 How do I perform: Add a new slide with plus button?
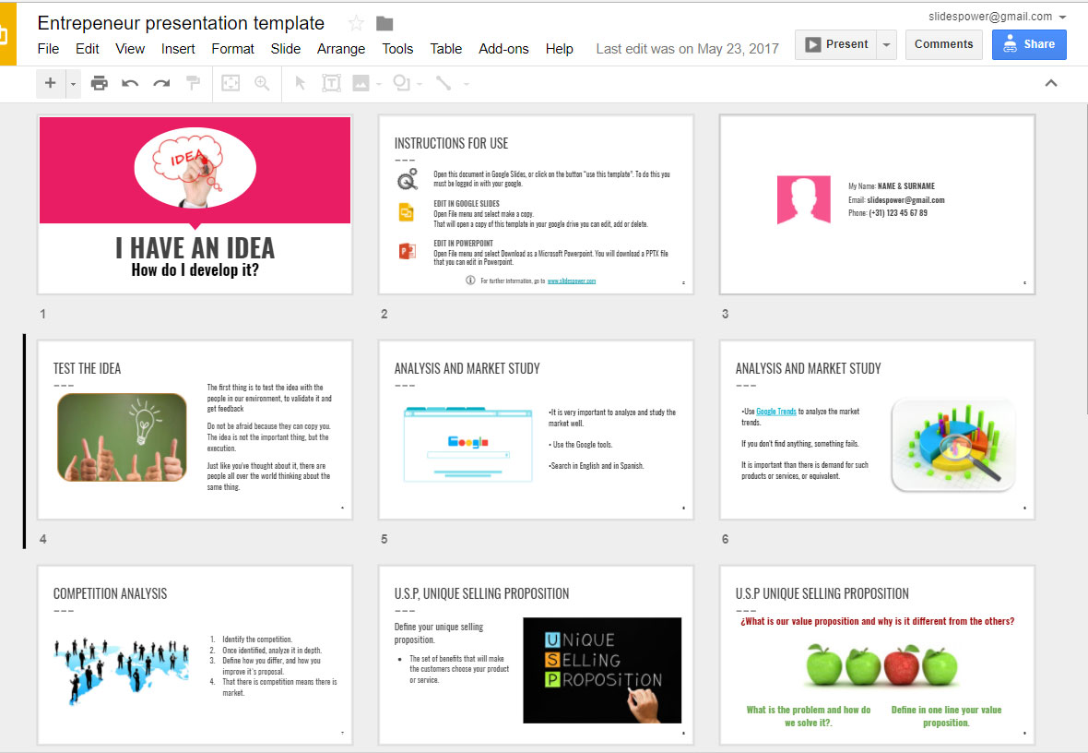click(x=51, y=83)
